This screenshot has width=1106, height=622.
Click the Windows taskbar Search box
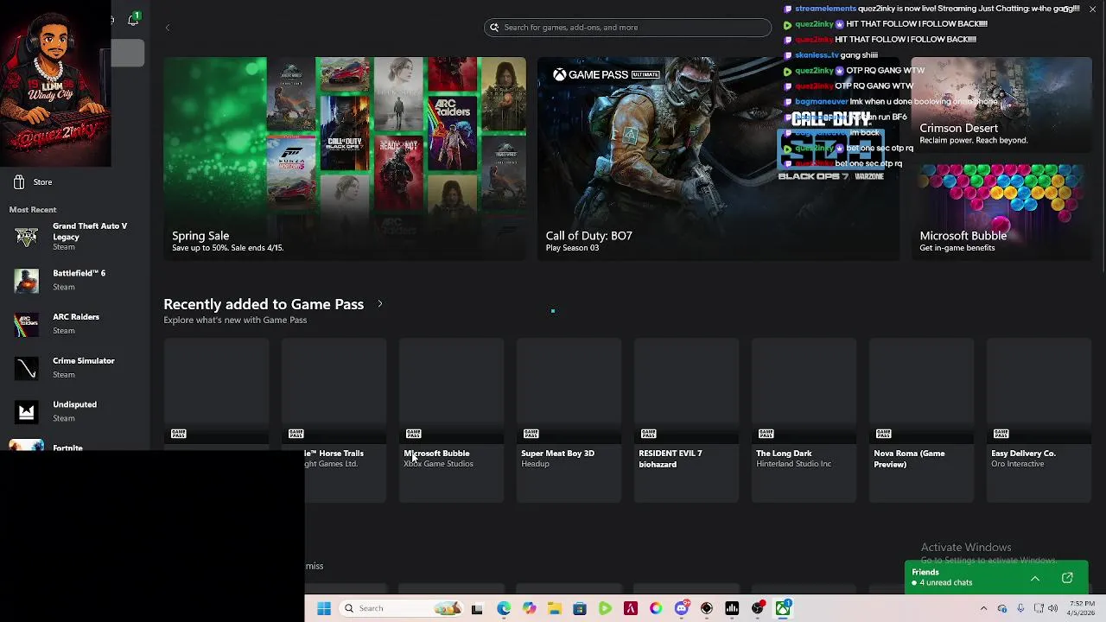tap(402, 608)
